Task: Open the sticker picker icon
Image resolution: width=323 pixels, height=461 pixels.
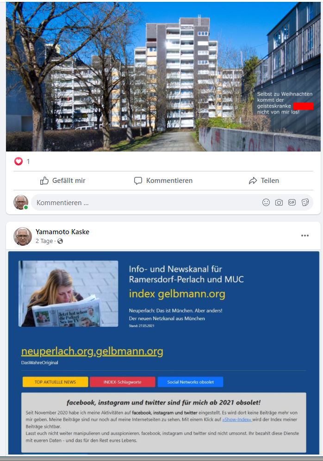Action: click(305, 202)
